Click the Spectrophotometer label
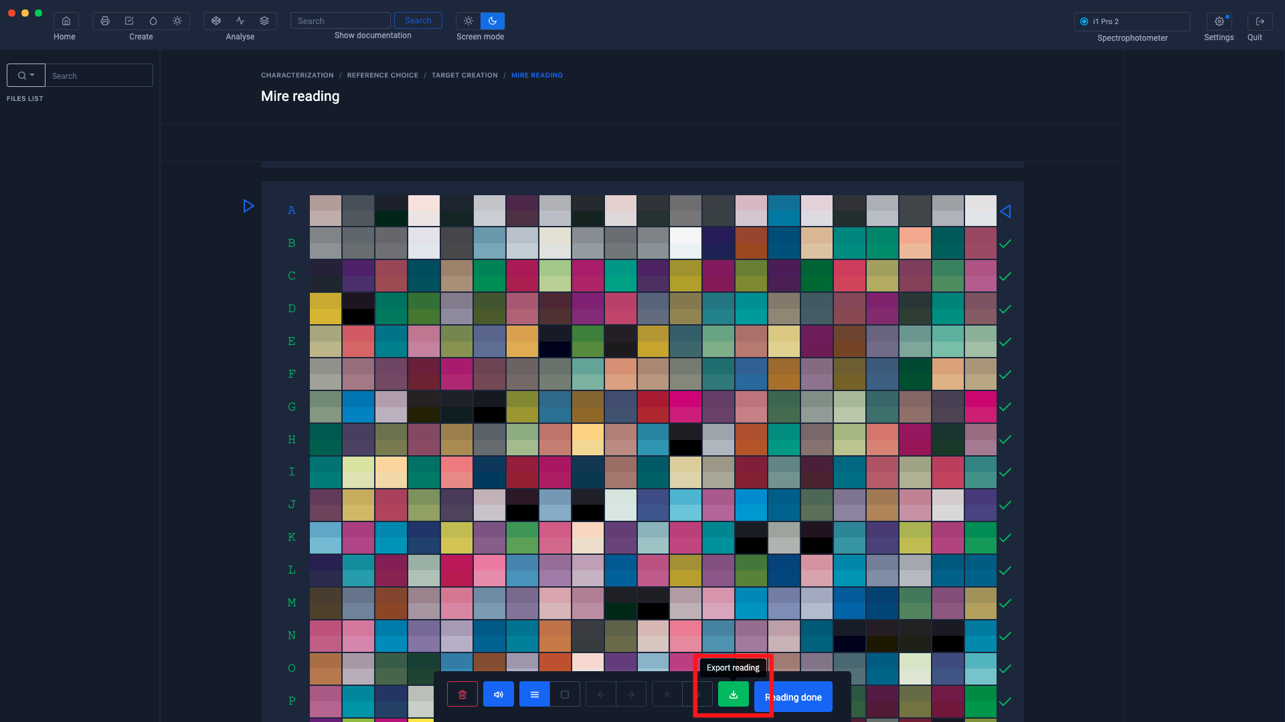This screenshot has width=1285, height=722. [1132, 38]
